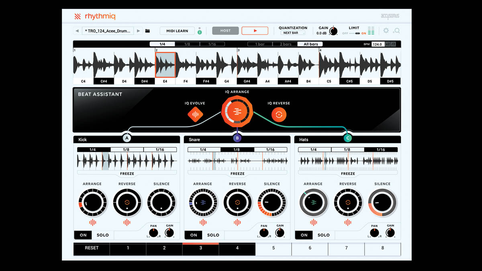
Task: Click the /2 BPM divider button
Action: (x=393, y=44)
